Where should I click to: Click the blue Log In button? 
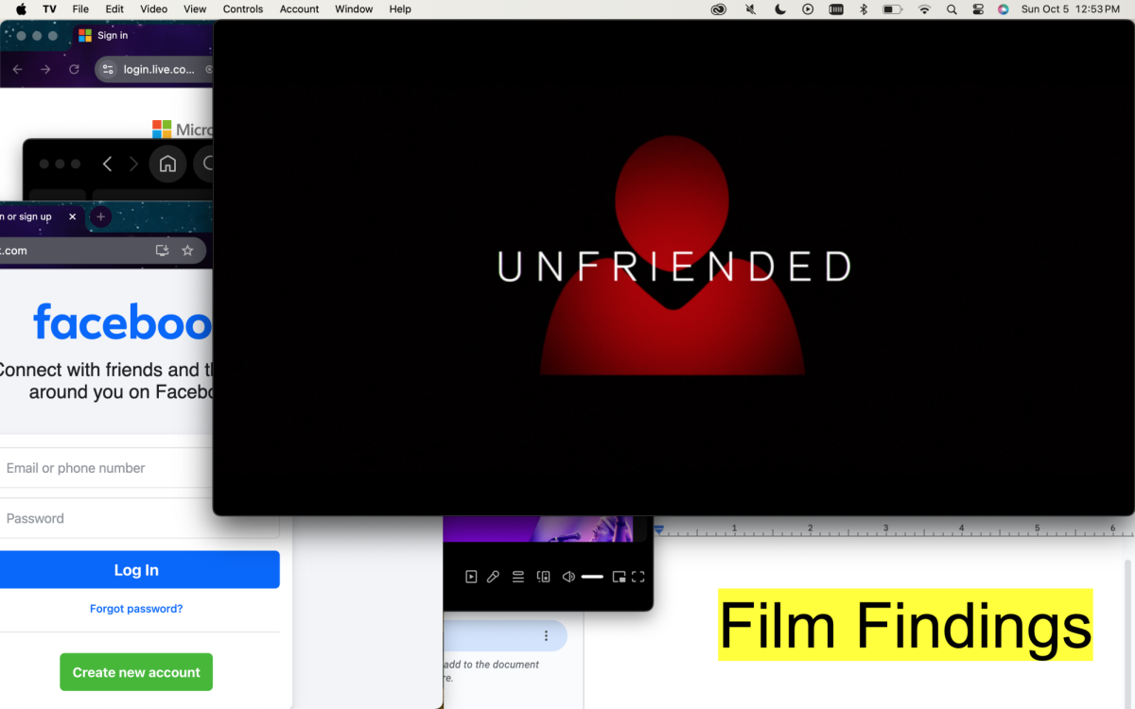tap(136, 570)
